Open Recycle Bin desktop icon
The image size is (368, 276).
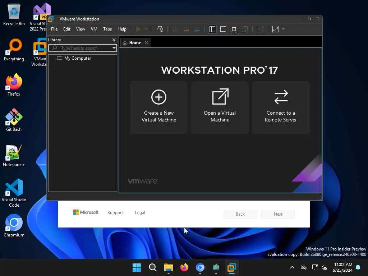14,14
